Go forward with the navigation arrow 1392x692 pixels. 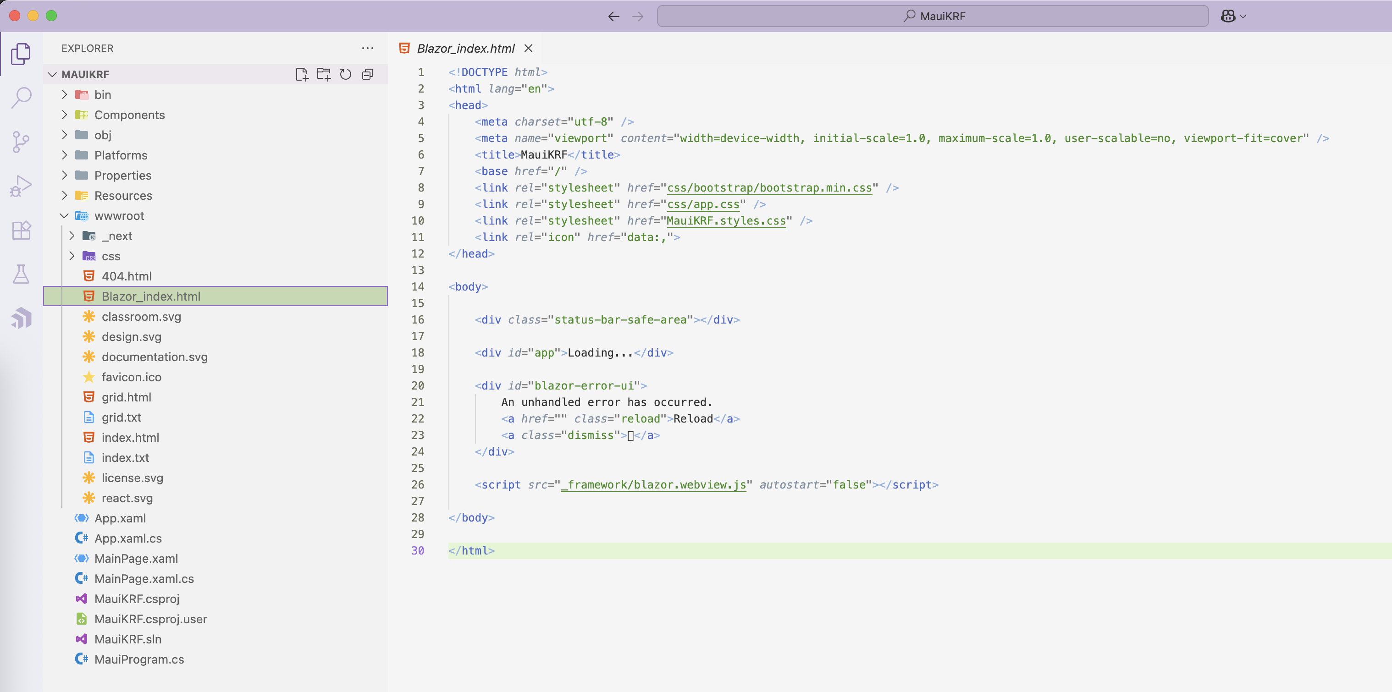[638, 16]
